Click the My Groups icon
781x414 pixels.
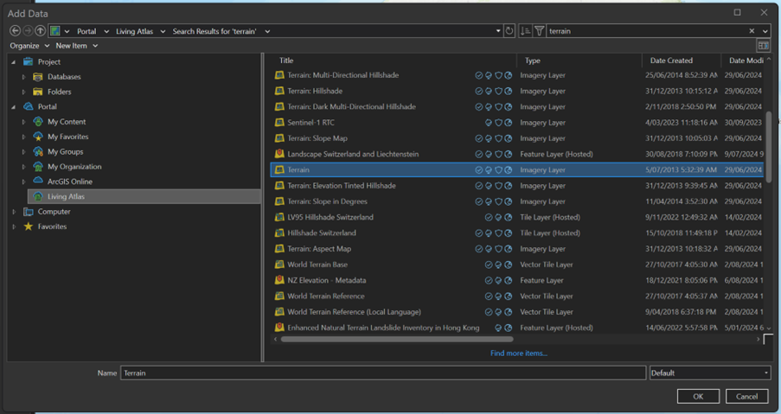tap(38, 151)
